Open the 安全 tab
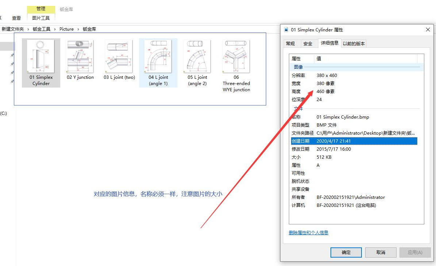This screenshot has width=436, height=266. [308, 44]
